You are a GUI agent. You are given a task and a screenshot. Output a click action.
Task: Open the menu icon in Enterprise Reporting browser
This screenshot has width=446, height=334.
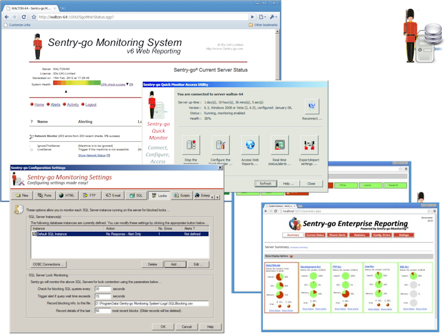tap(434, 211)
